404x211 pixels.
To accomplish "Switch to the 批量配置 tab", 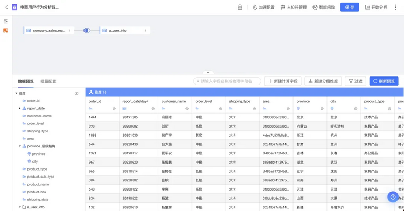I will 48,81.
